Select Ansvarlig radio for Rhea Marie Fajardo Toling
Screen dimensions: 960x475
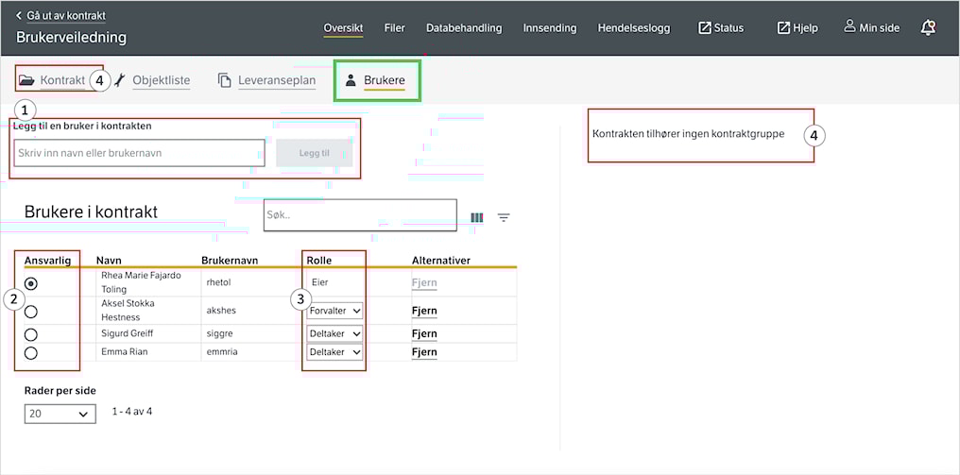tap(30, 283)
